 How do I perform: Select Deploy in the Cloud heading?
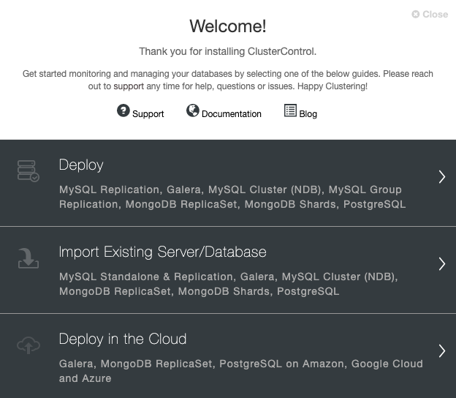123,339
